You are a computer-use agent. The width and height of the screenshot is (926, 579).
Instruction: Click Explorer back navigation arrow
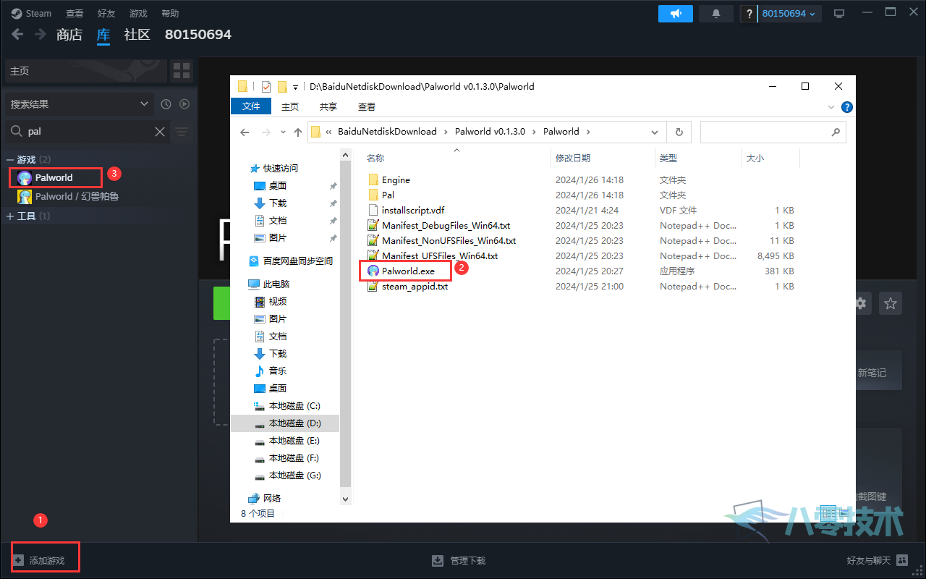click(x=245, y=132)
